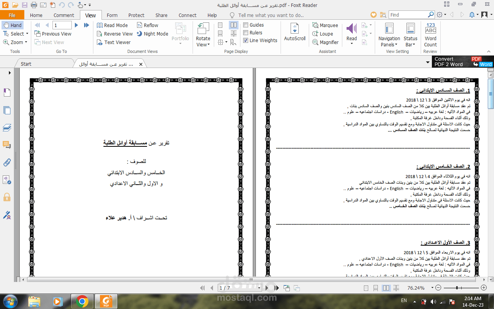Open the Layers side panel

point(7,127)
